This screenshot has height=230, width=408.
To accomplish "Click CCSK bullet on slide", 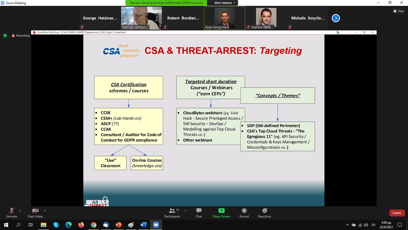I will click(106, 113).
